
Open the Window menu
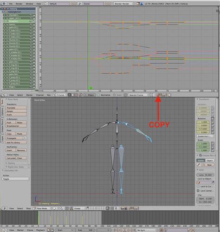click(29, 4)
